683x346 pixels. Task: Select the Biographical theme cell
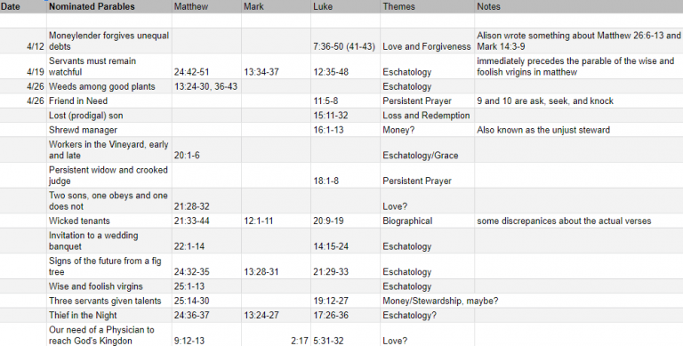(x=427, y=221)
